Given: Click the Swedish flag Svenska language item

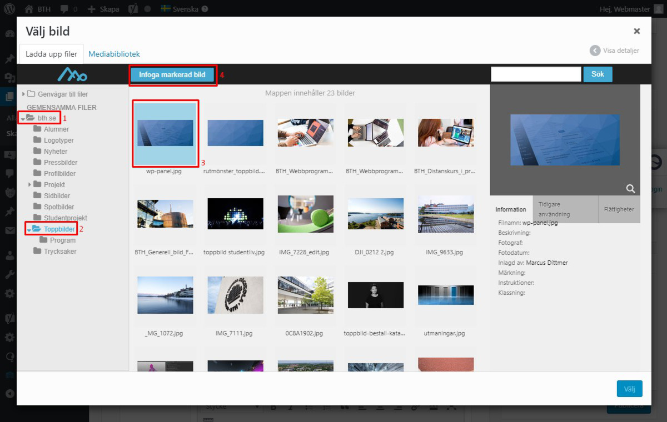Looking at the screenshot, I should pos(179,9).
